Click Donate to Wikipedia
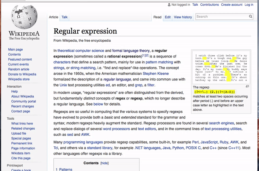The height and width of the screenshot is (171, 259). point(22,74)
